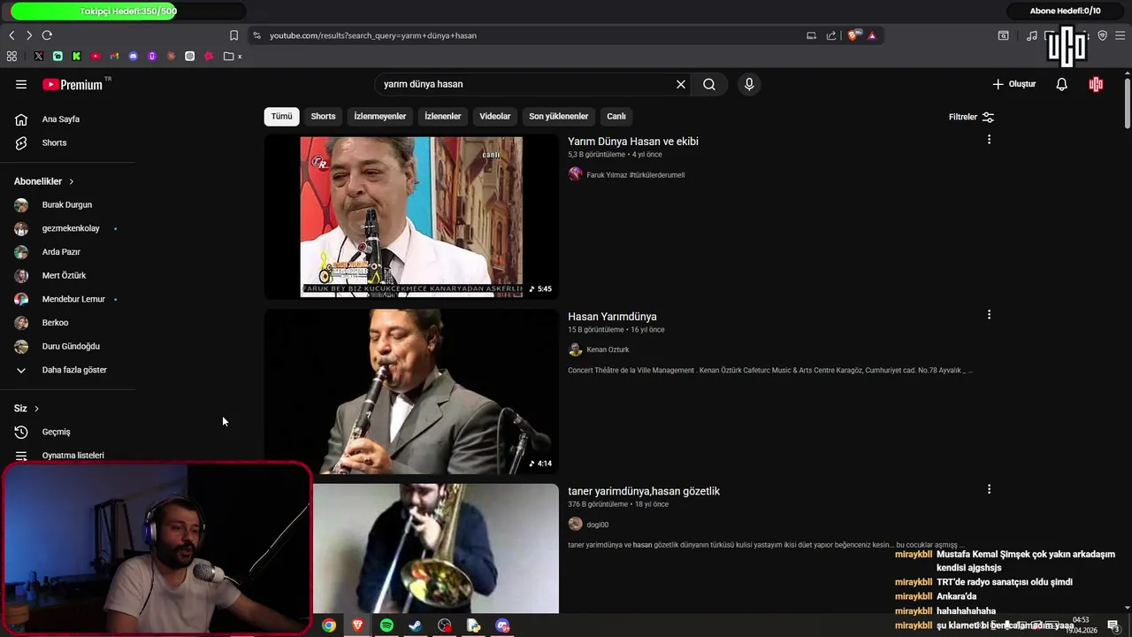Expand the Siz section chevron
The width and height of the screenshot is (1132, 637).
(36, 409)
